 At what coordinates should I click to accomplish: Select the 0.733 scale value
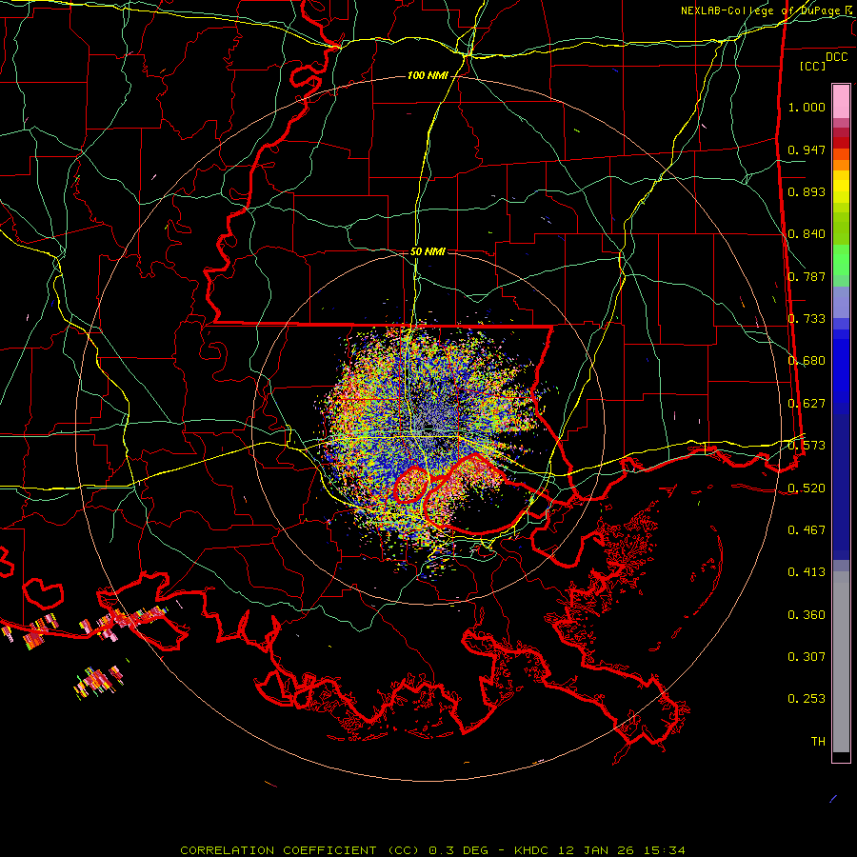point(807,318)
